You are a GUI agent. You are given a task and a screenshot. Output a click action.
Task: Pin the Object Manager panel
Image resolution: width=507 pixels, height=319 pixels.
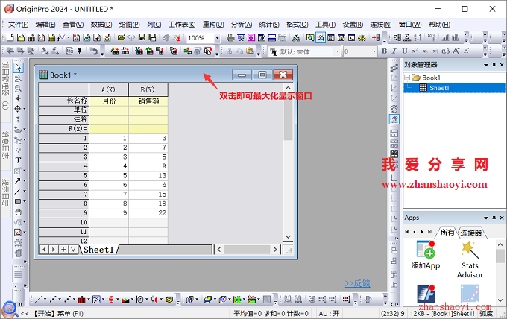click(x=494, y=65)
